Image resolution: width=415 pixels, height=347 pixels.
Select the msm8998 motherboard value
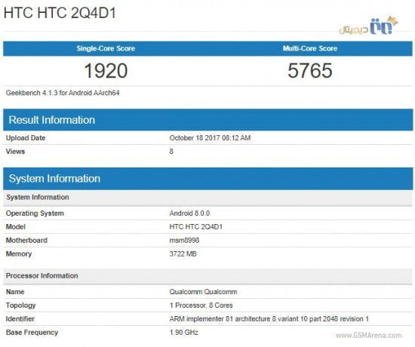point(184,241)
